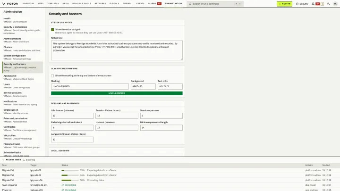Click the lgcy-db-01 migration progress bar
Screen dimensions: 340x191
(x=70, y=175)
